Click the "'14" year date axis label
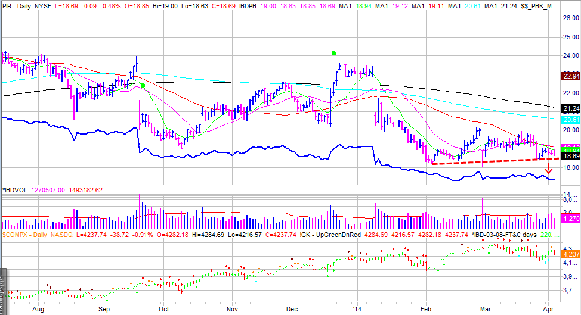The width and height of the screenshot is (581, 315). (357, 310)
